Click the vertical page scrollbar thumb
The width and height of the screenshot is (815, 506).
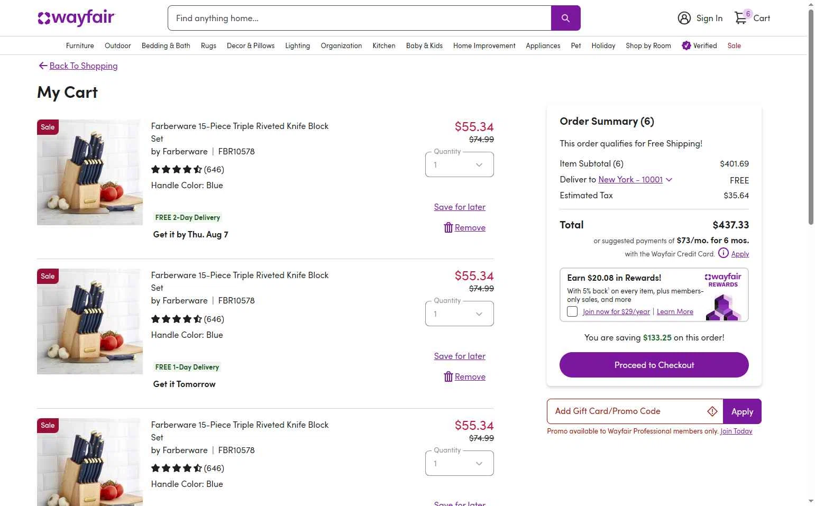(811, 117)
